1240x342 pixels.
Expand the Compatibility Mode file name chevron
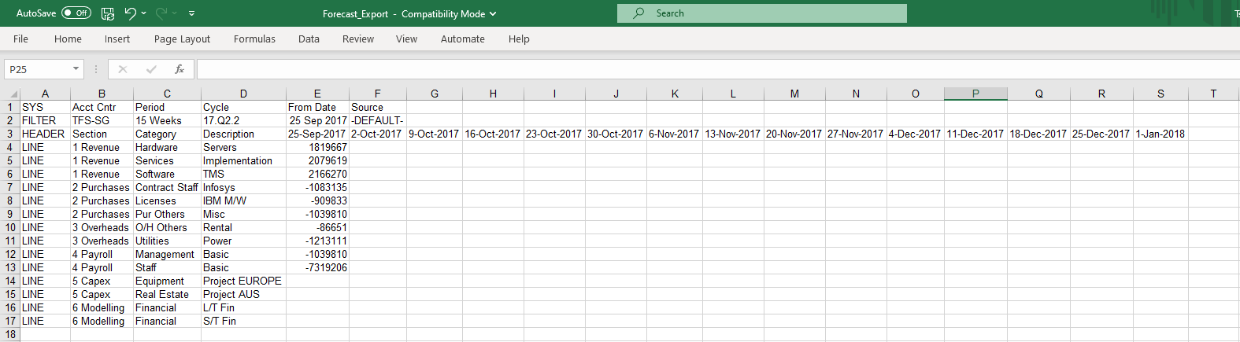pyautogui.click(x=493, y=14)
